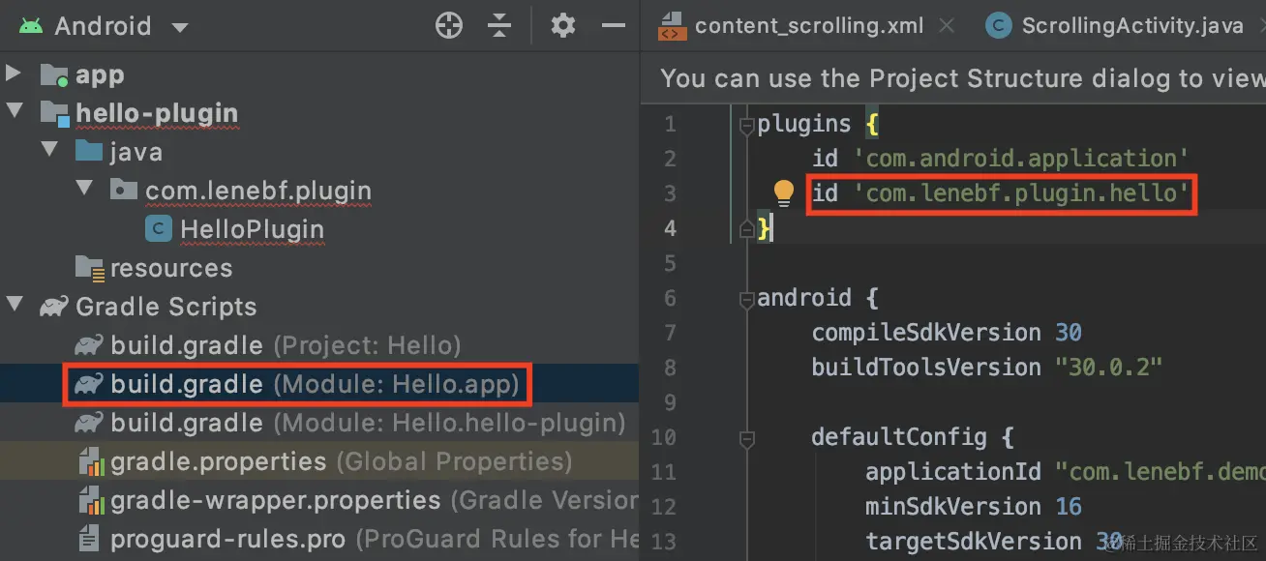The width and height of the screenshot is (1266, 561).
Task: Click gradle-wrapper.properties file icon
Action: coord(90,501)
